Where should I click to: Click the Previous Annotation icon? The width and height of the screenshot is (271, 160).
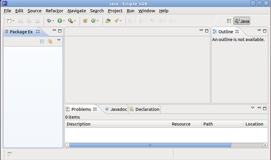[x=141, y=21]
